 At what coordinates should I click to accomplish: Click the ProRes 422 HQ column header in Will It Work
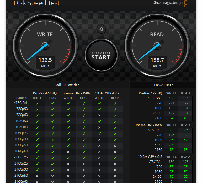tap(45, 93)
